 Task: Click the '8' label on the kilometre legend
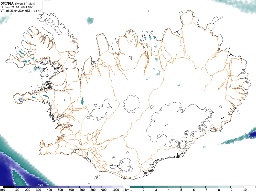coord(219,190)
